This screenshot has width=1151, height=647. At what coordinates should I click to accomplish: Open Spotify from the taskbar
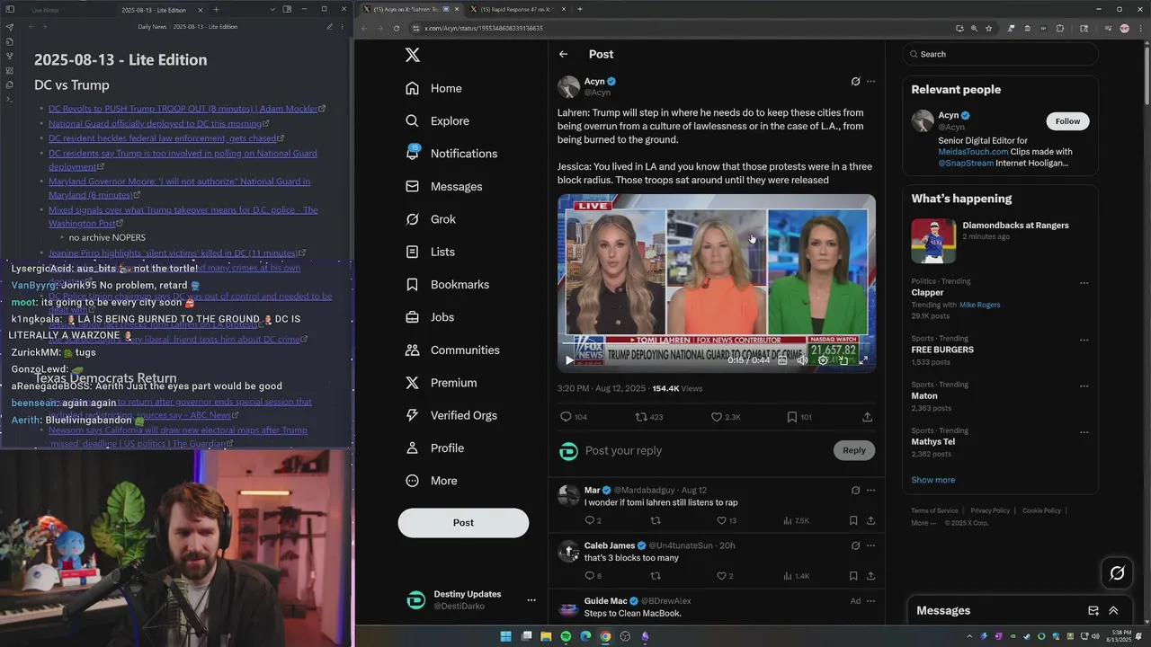[566, 636]
